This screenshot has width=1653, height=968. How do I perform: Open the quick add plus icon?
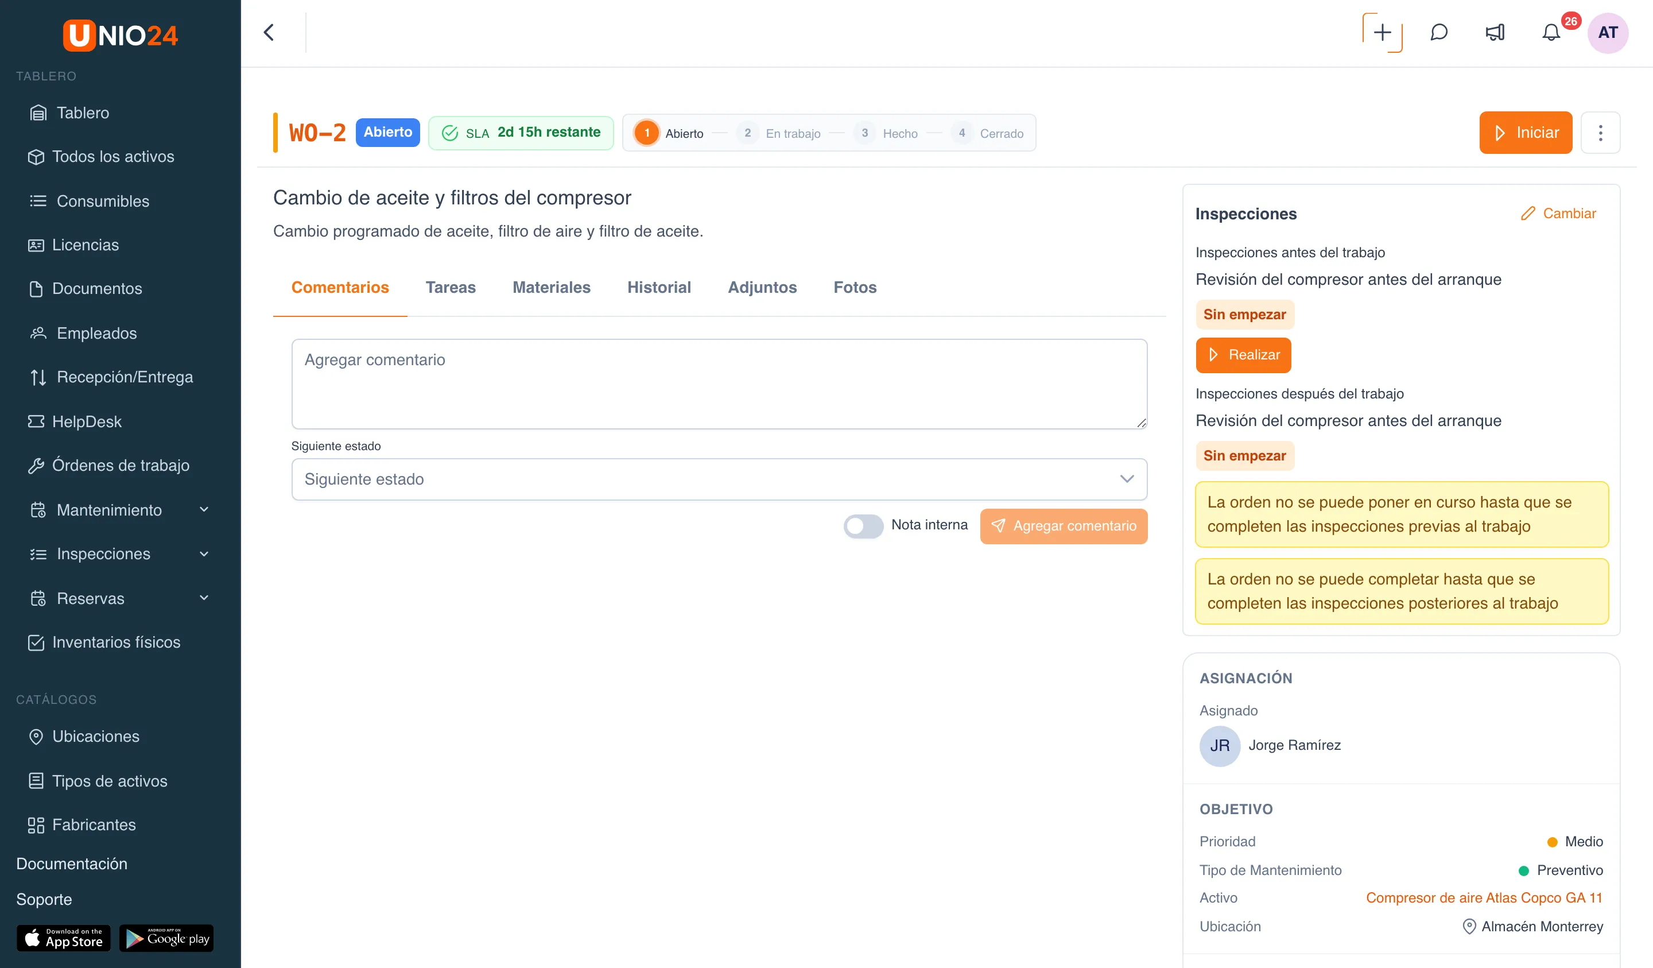click(x=1382, y=32)
